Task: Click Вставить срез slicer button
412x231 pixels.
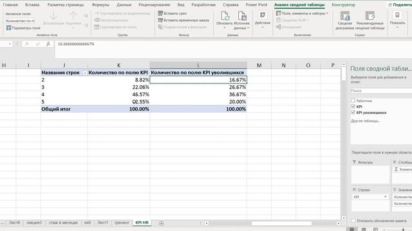Action: tap(173, 13)
